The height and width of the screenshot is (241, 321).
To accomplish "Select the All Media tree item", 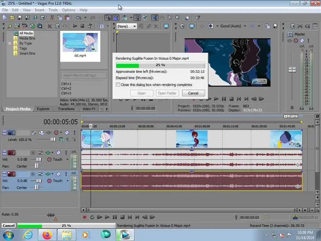I will [26, 33].
